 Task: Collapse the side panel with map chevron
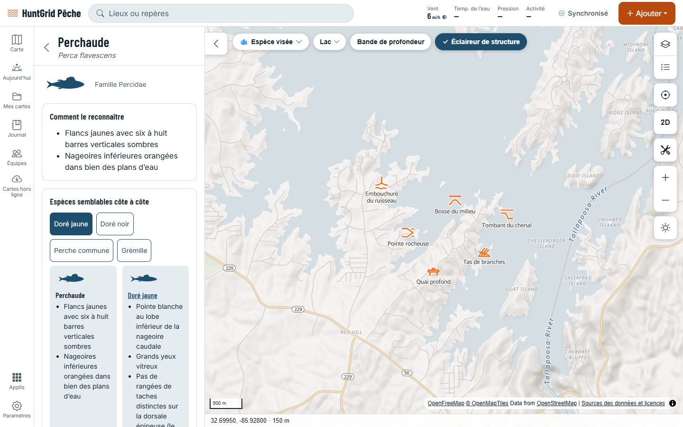pos(216,44)
